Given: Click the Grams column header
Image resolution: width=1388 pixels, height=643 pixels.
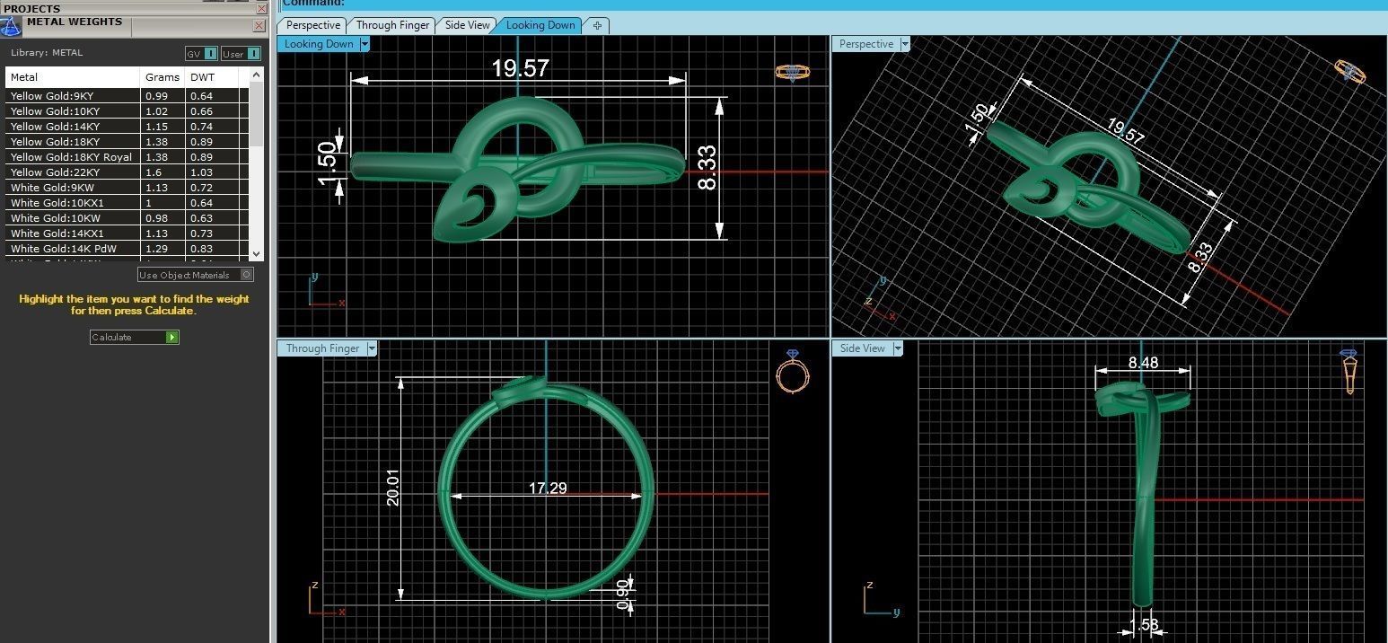Looking at the screenshot, I should tap(163, 77).
